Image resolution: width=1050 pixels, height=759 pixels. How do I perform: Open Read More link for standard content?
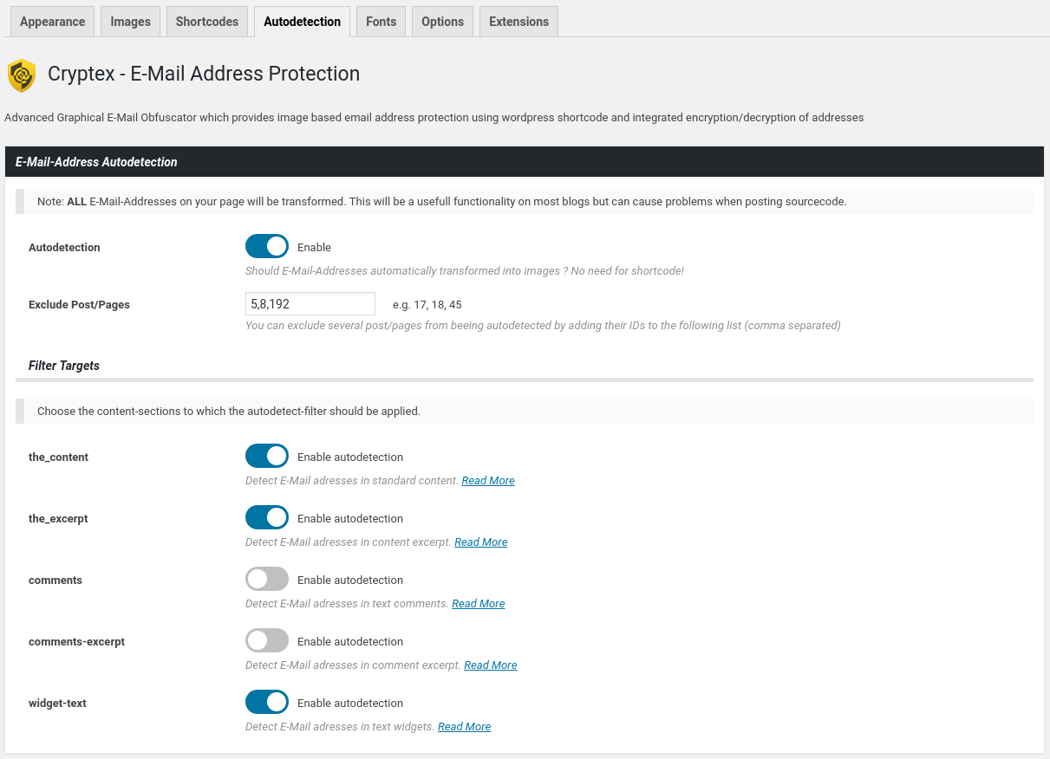(x=488, y=481)
